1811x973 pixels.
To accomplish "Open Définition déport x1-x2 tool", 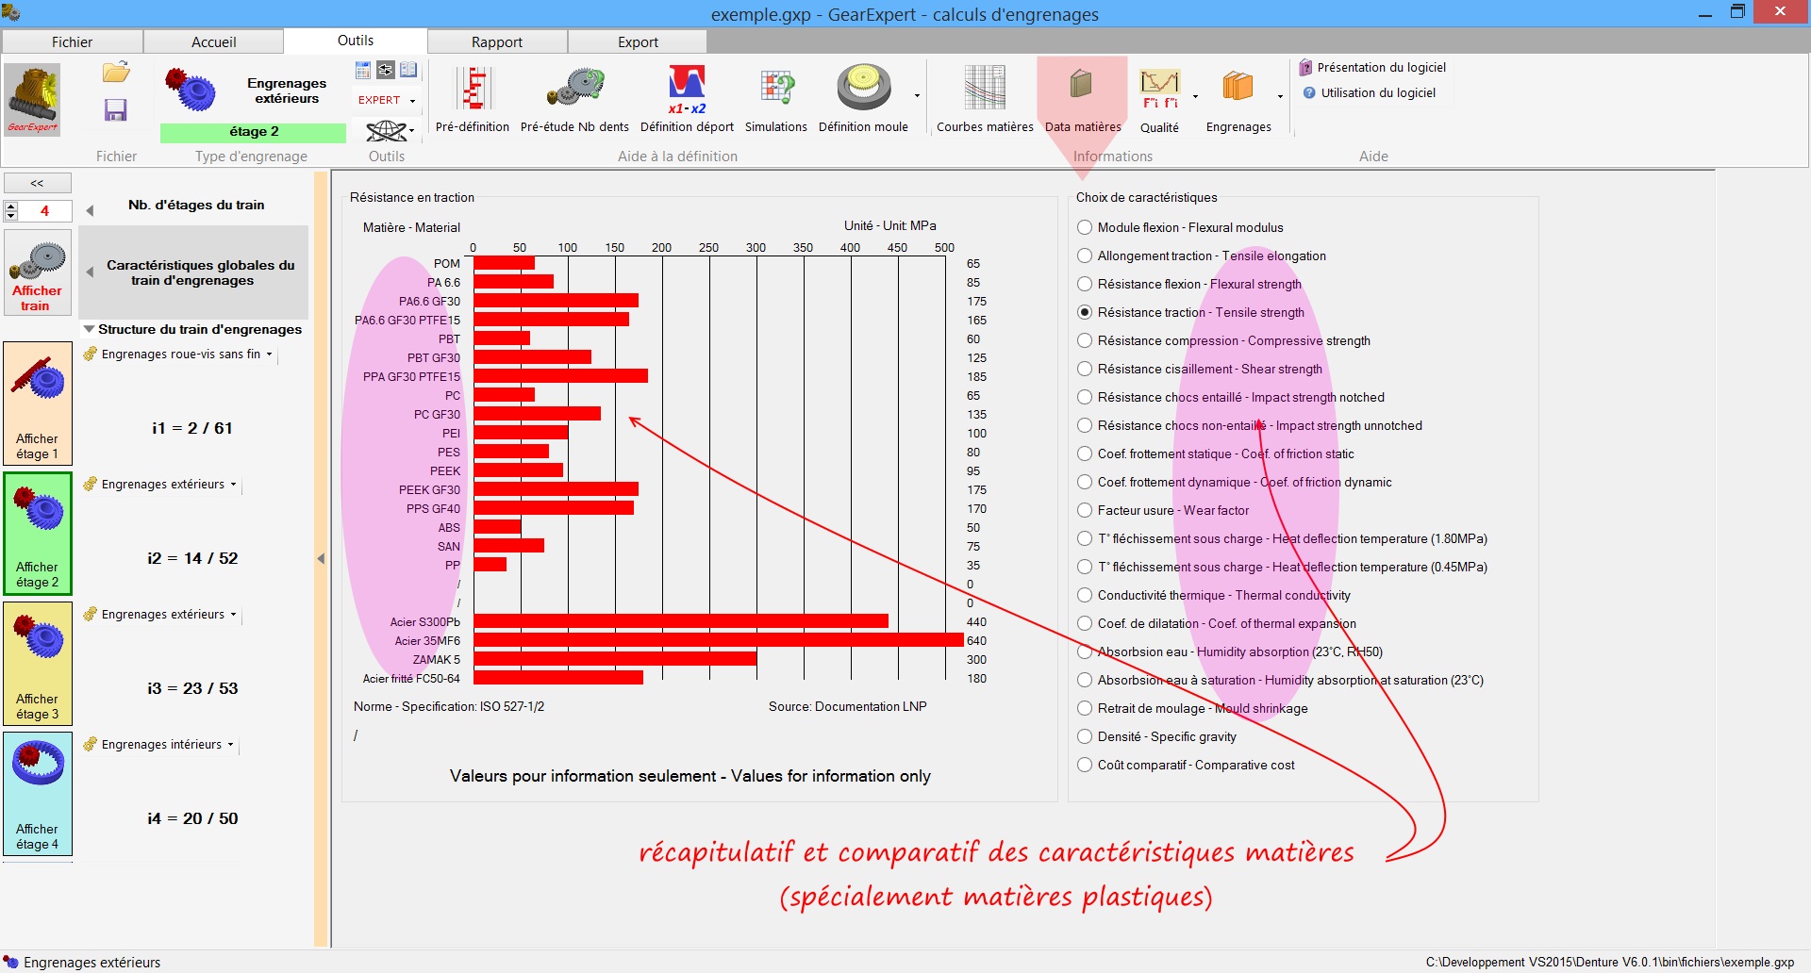I will tap(687, 99).
